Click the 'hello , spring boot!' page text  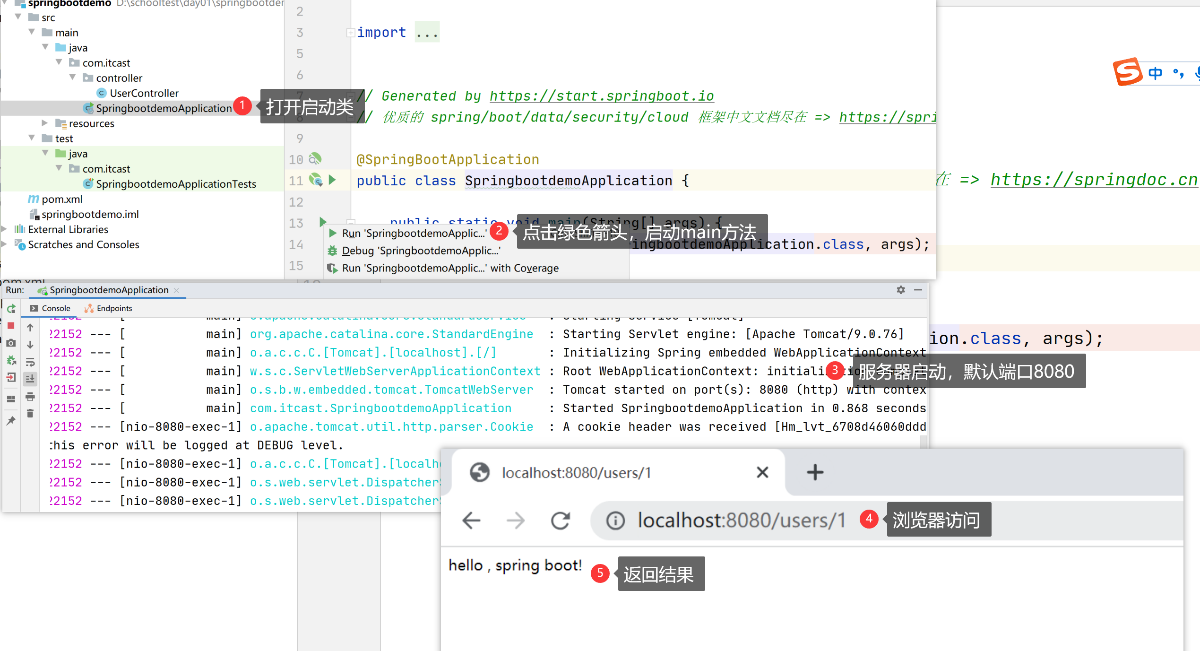pos(515,565)
